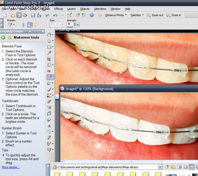The image size is (198, 176).
Task: Open the Enhance Photo dropdown
Action: point(116,15)
